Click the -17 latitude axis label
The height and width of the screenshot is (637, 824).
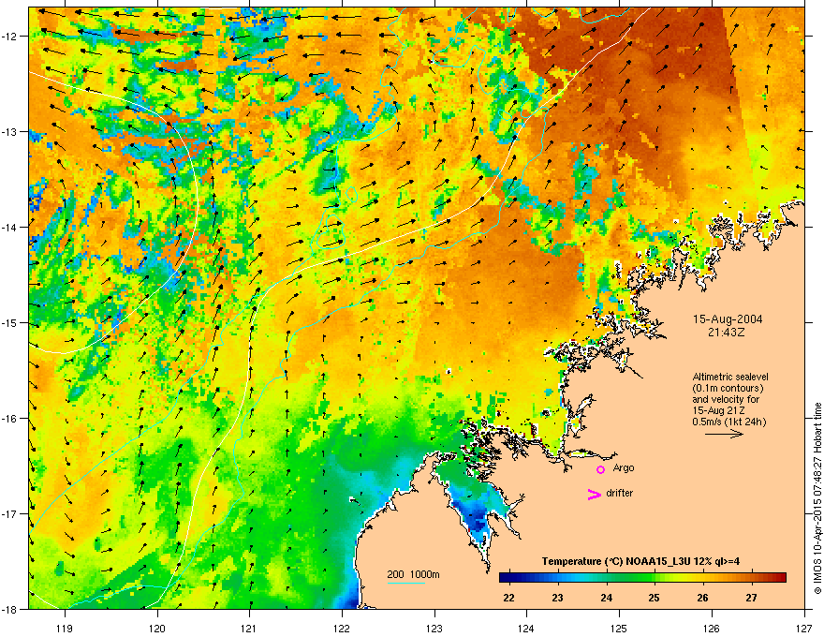click(9, 513)
